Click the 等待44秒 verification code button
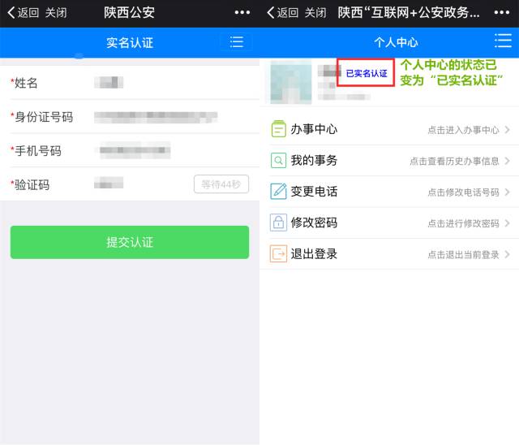Screen dimensions: 519x445 click(x=221, y=184)
